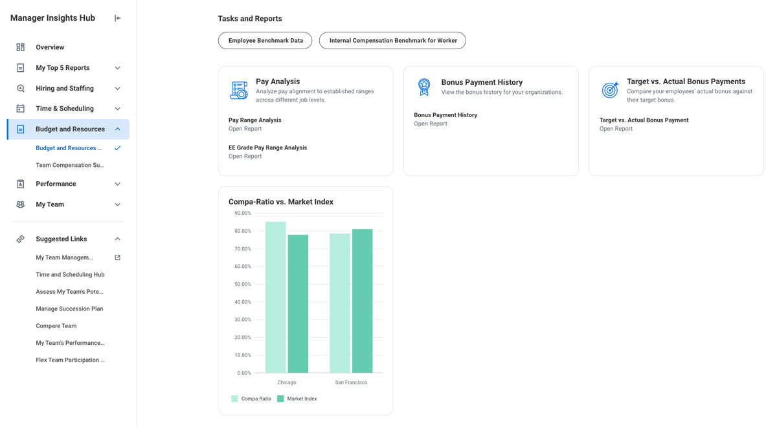Collapse the Budget and Resources section
The image size is (777, 427).
tap(117, 129)
